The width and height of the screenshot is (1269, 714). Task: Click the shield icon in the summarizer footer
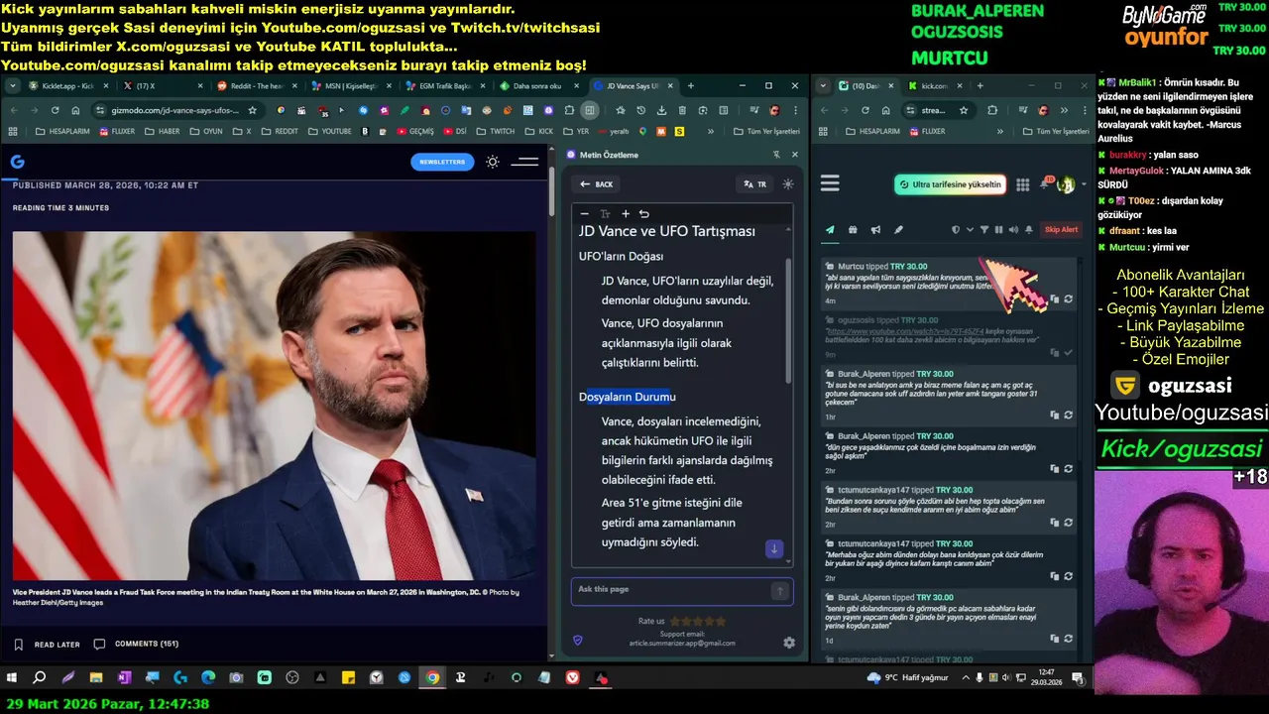tap(578, 641)
